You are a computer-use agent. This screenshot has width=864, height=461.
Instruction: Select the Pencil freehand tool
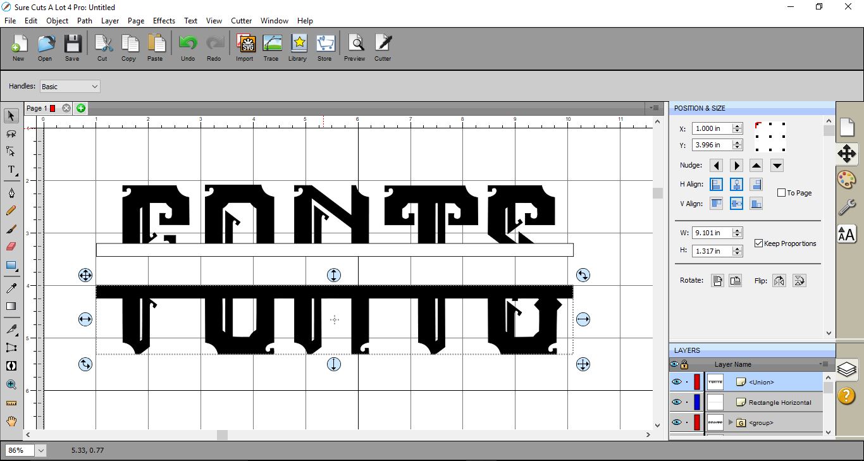[x=11, y=211]
